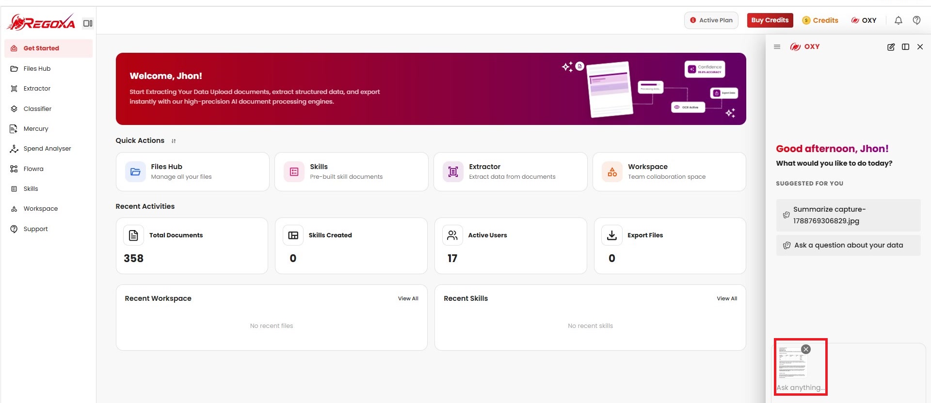
Task: Click the Export Files download icon
Action: pos(612,235)
